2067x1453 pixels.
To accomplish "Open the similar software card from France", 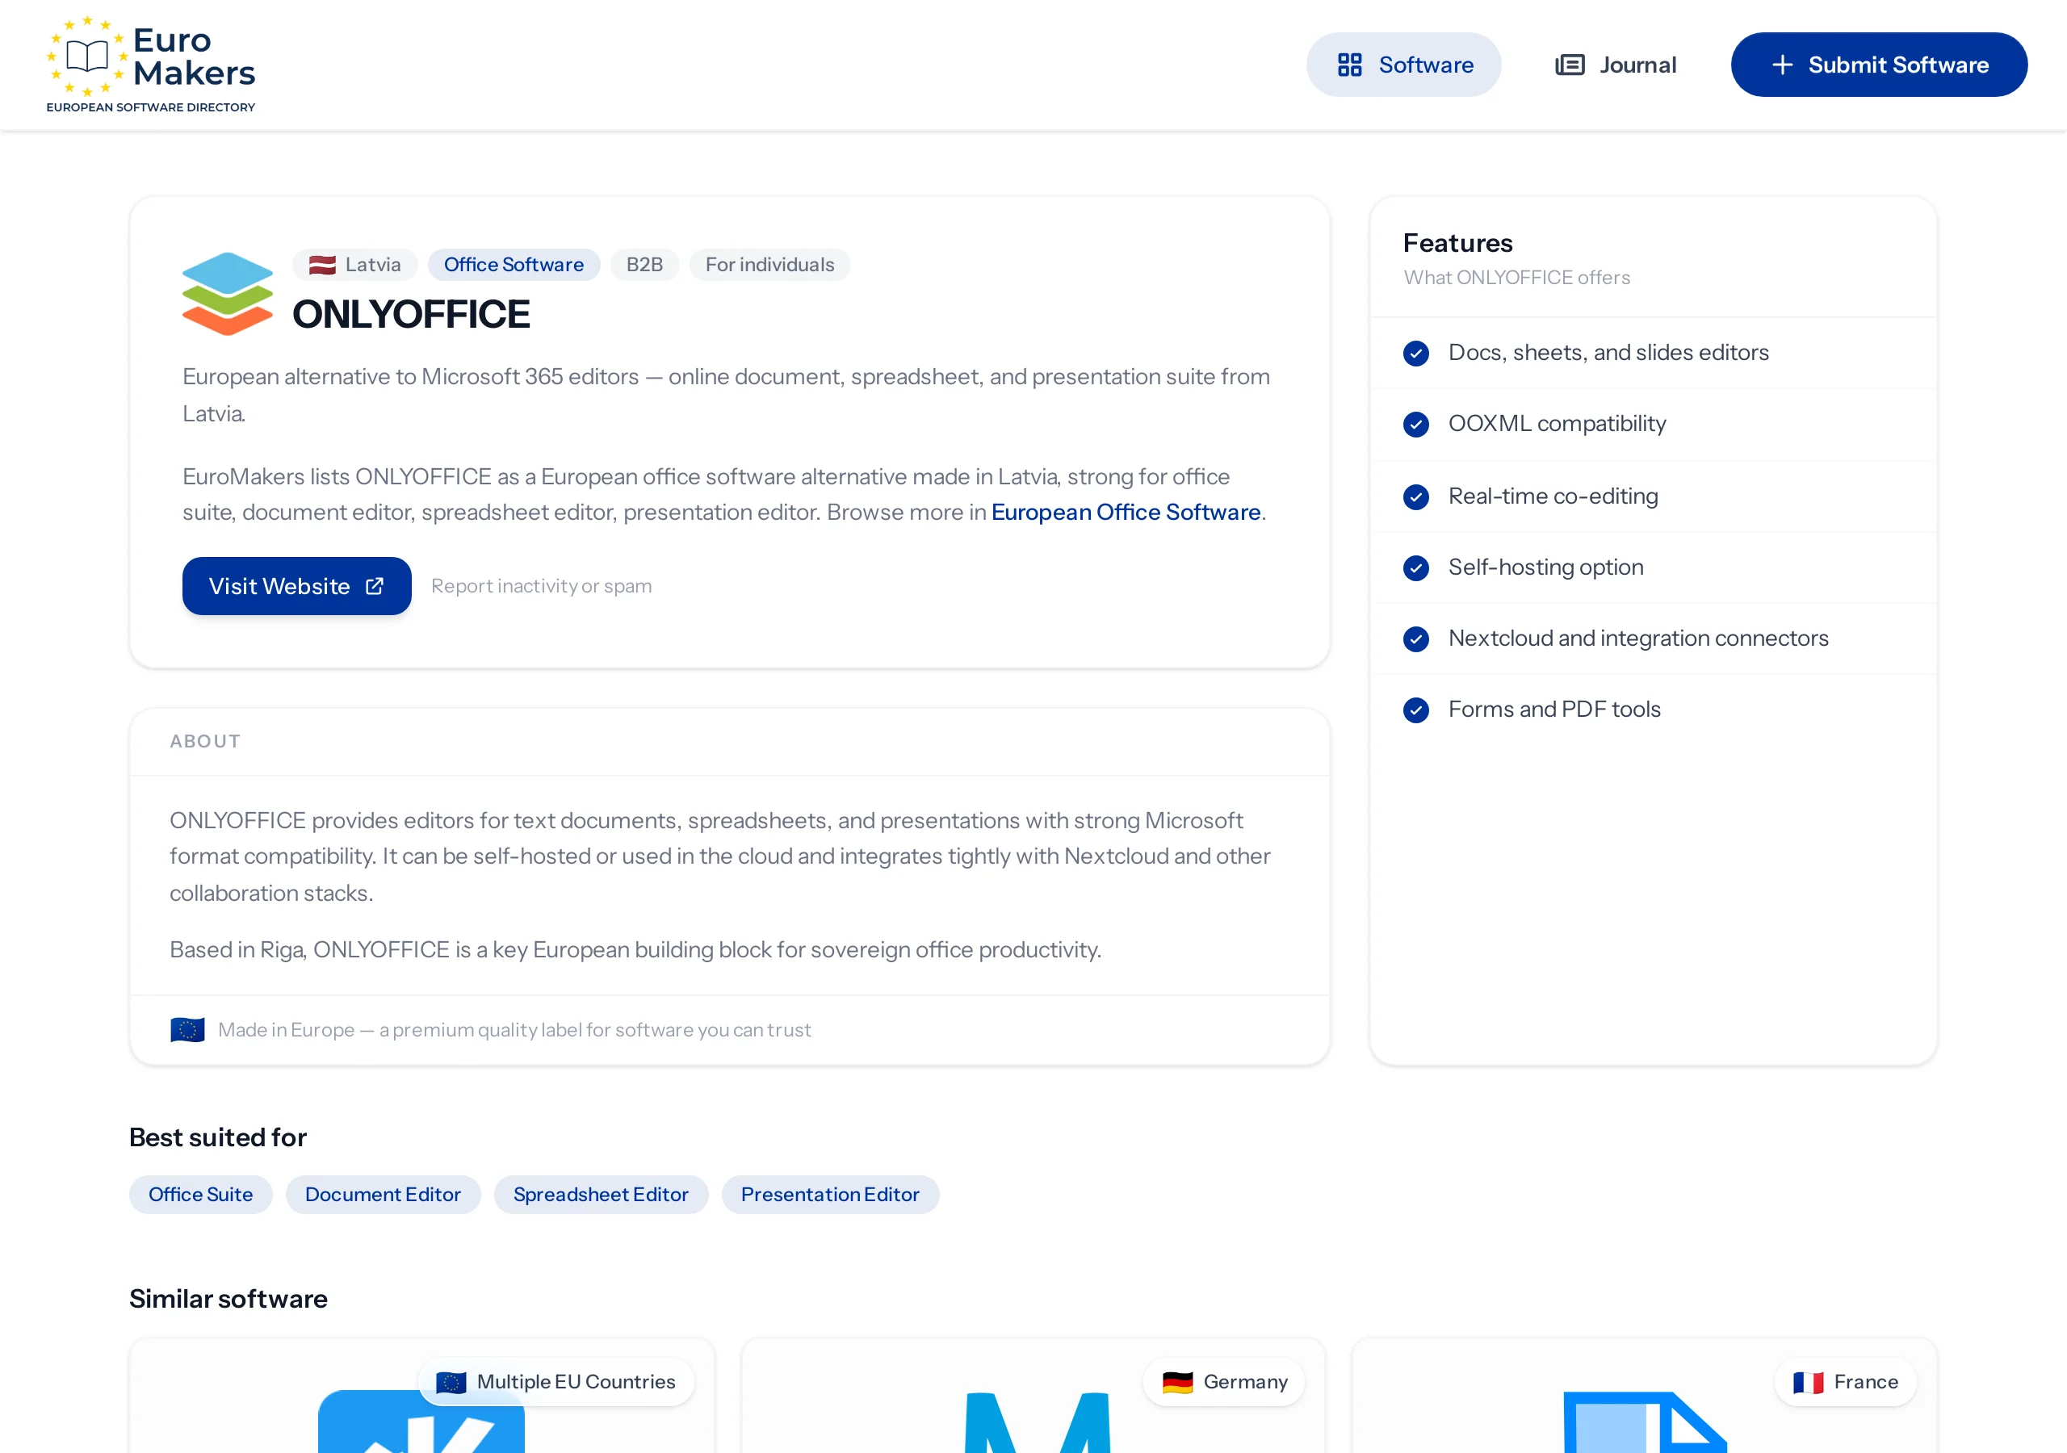I will [1644, 1396].
